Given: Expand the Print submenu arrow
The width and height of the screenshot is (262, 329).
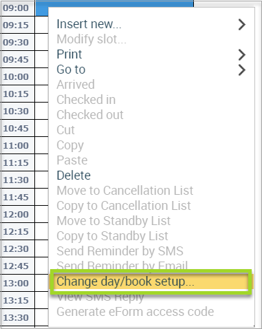Looking at the screenshot, I should 242,55.
